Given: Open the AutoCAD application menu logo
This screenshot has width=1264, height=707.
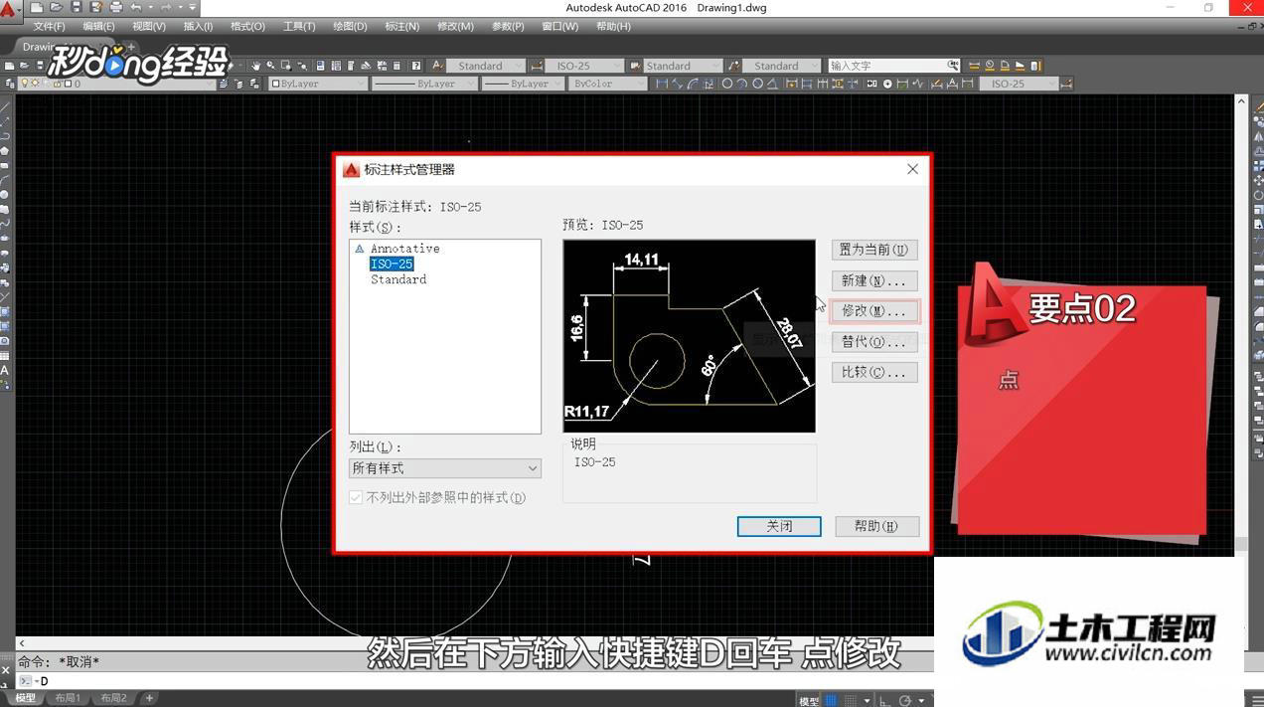Looking at the screenshot, I should point(9,8).
